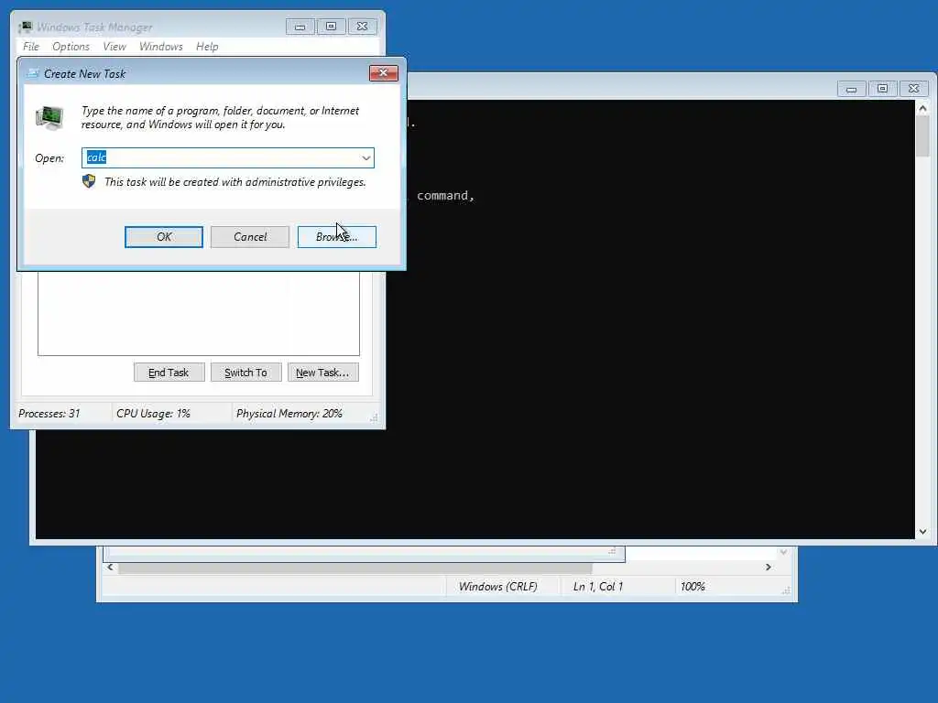
Task: Open Task Manager View menu
Action: 115,47
